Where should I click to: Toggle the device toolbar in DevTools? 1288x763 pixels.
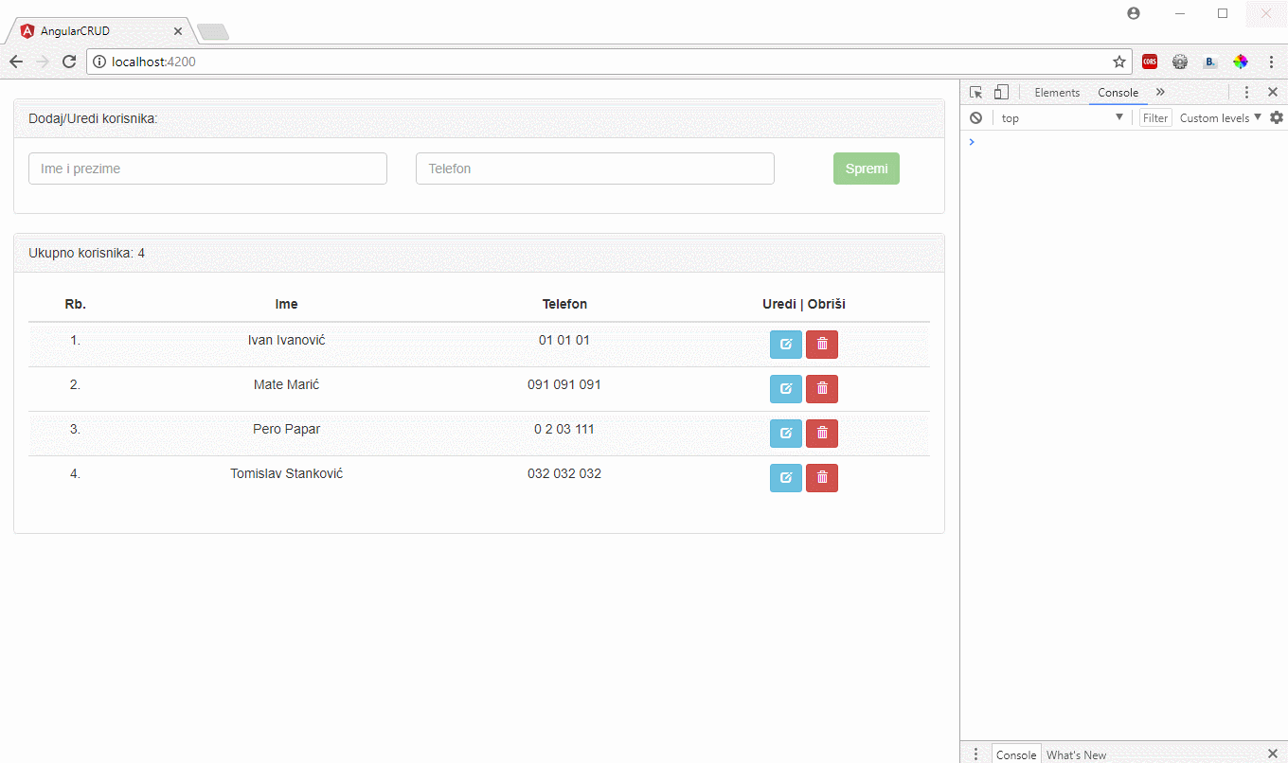[1001, 93]
